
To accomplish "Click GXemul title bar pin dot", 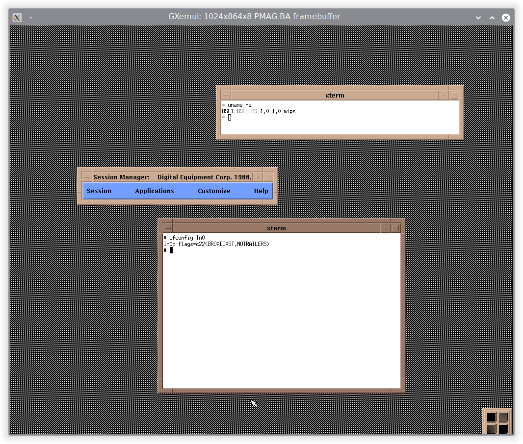I will point(31,17).
